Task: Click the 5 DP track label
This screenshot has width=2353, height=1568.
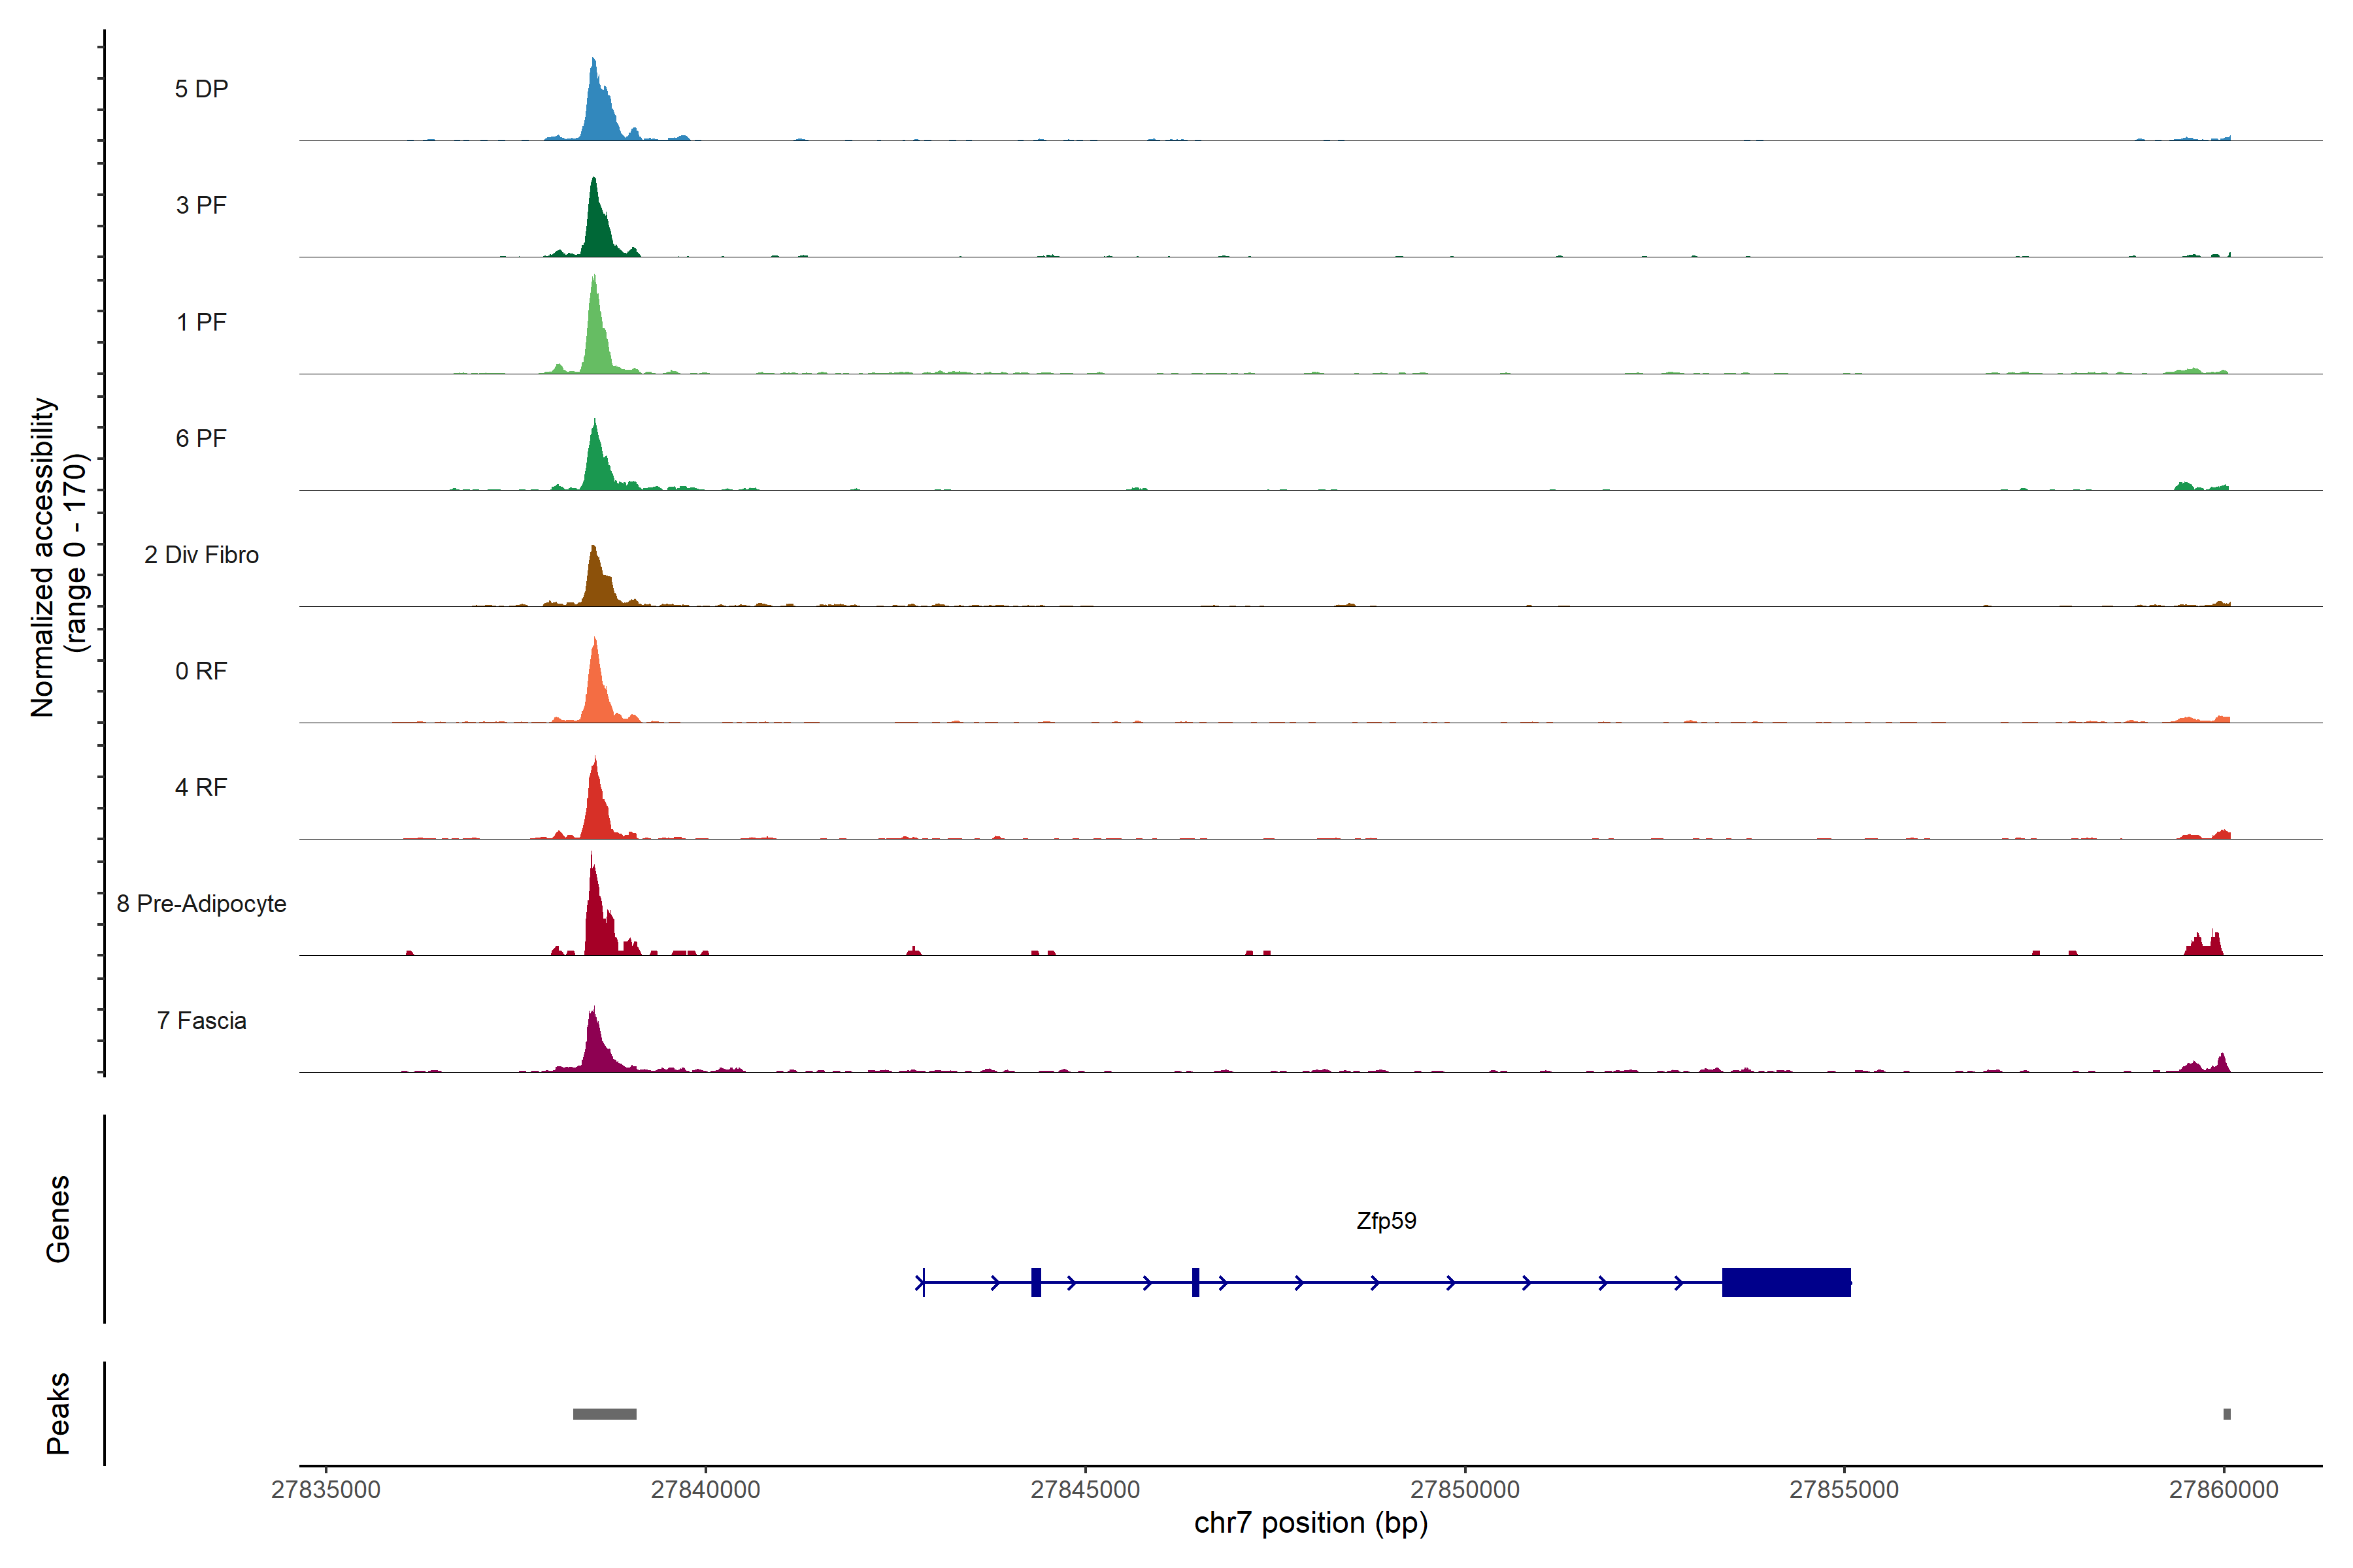Action: [201, 89]
